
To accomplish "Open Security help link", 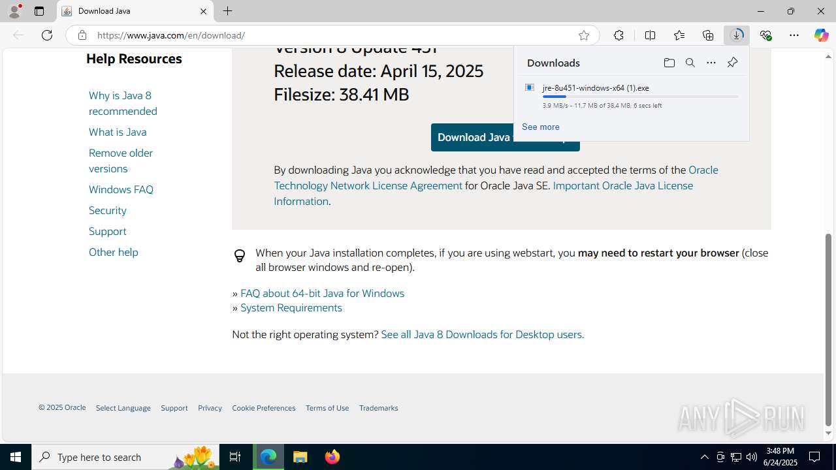I will coord(108,210).
